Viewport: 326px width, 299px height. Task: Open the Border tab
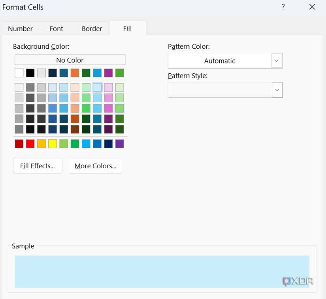tap(92, 29)
